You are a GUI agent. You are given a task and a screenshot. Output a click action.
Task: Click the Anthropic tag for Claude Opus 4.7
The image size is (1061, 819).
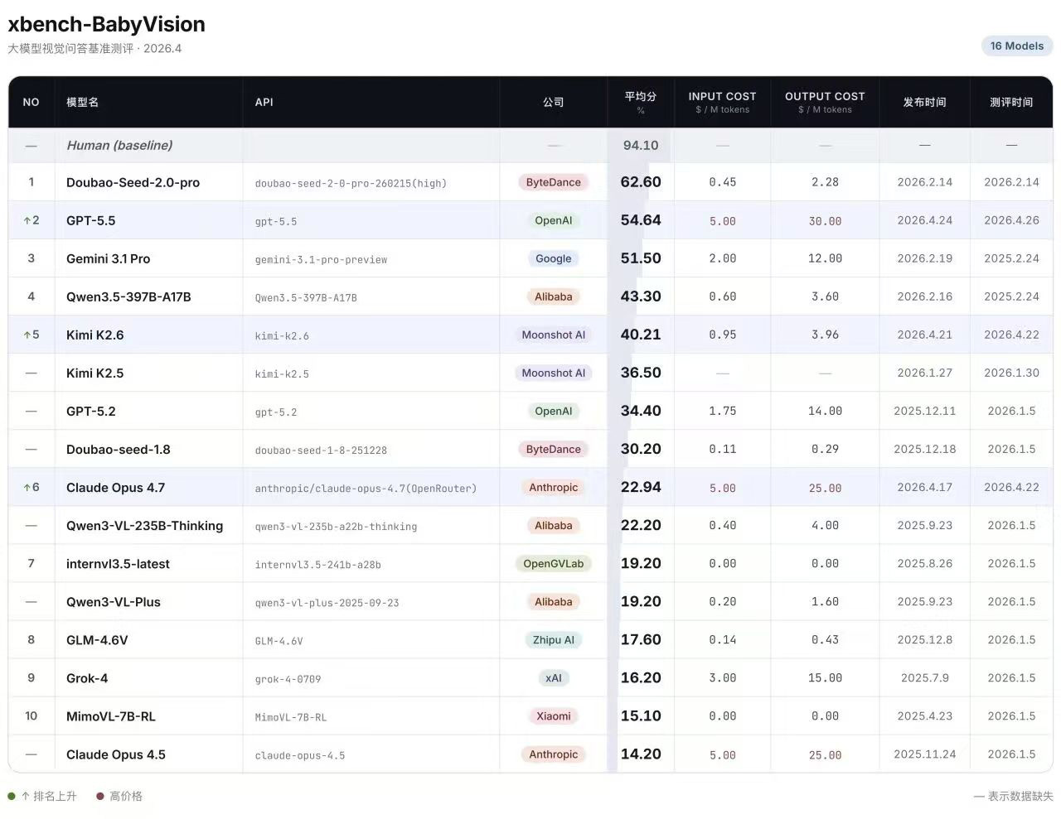click(x=553, y=488)
